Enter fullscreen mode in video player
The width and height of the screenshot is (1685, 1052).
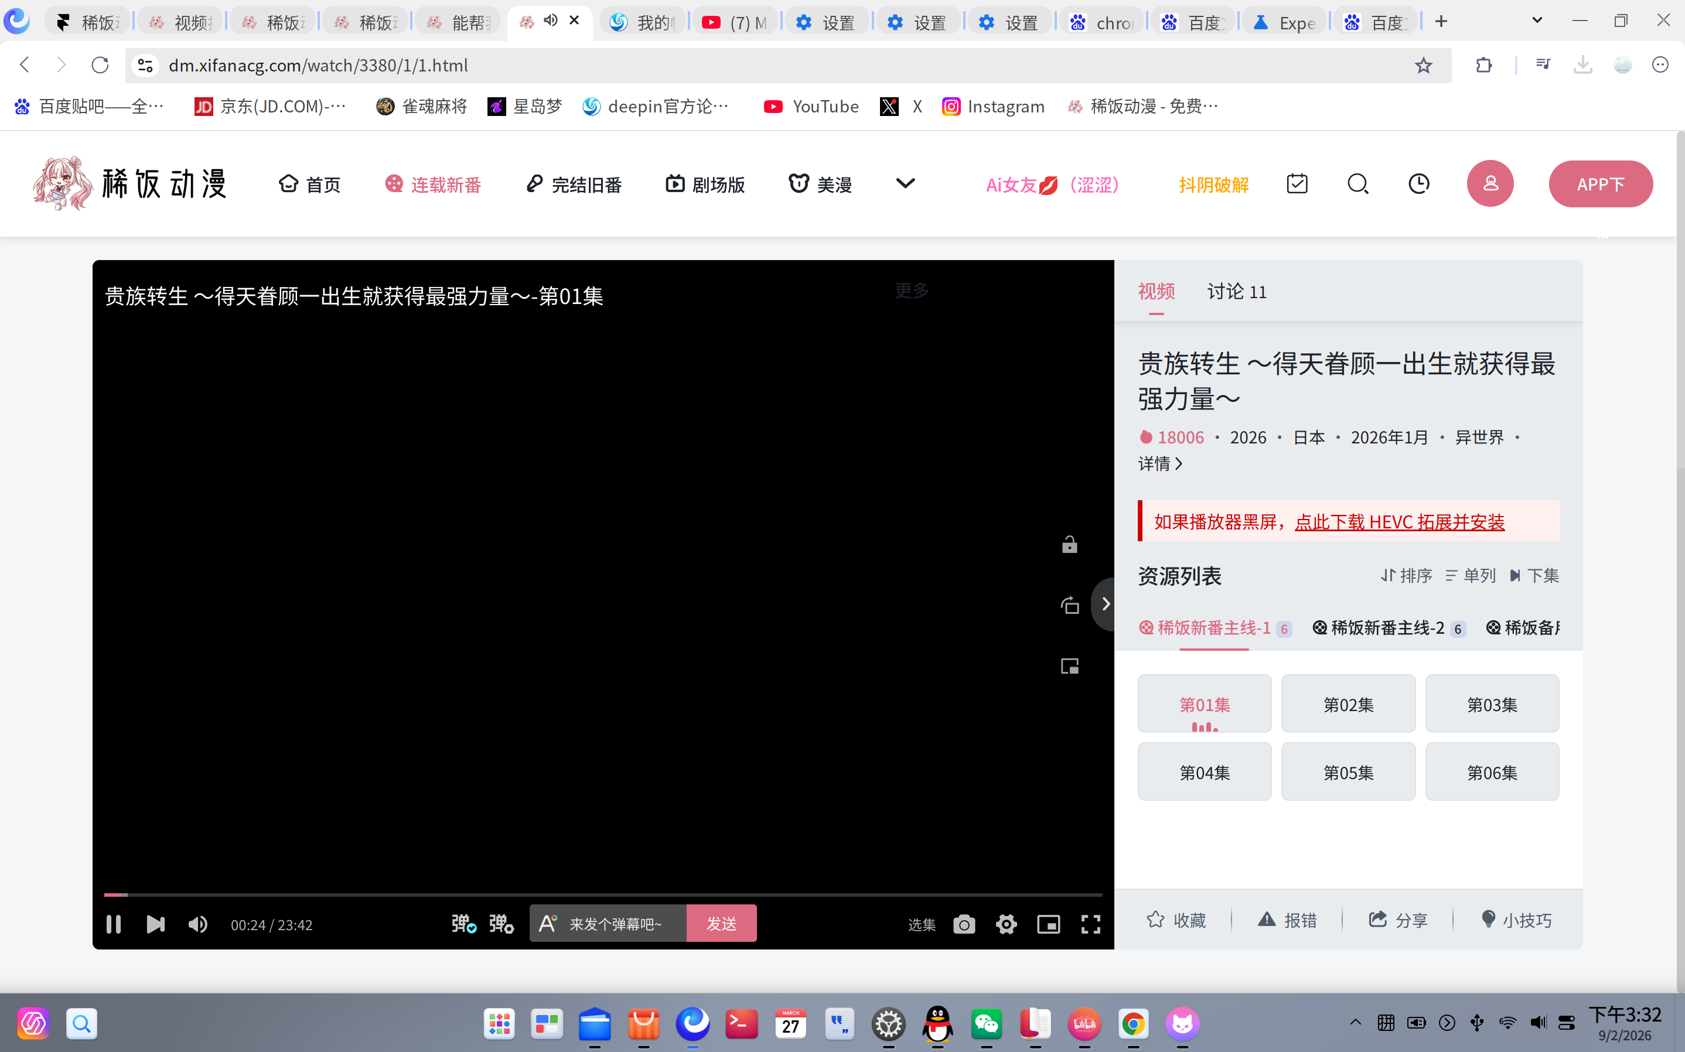[x=1090, y=924]
